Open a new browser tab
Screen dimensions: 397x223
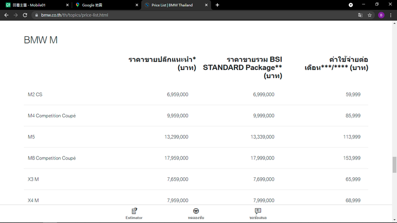[217, 5]
